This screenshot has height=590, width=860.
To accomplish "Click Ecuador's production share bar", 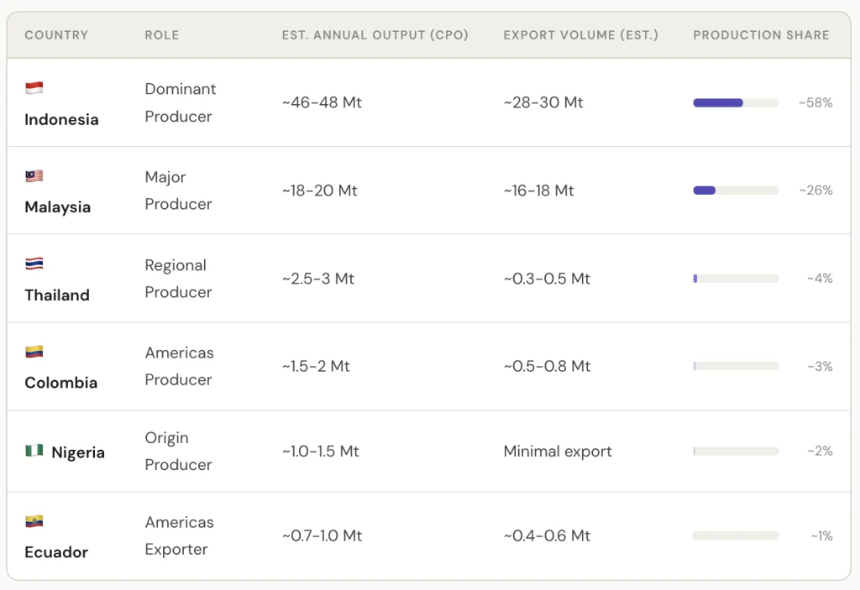I will point(736,535).
